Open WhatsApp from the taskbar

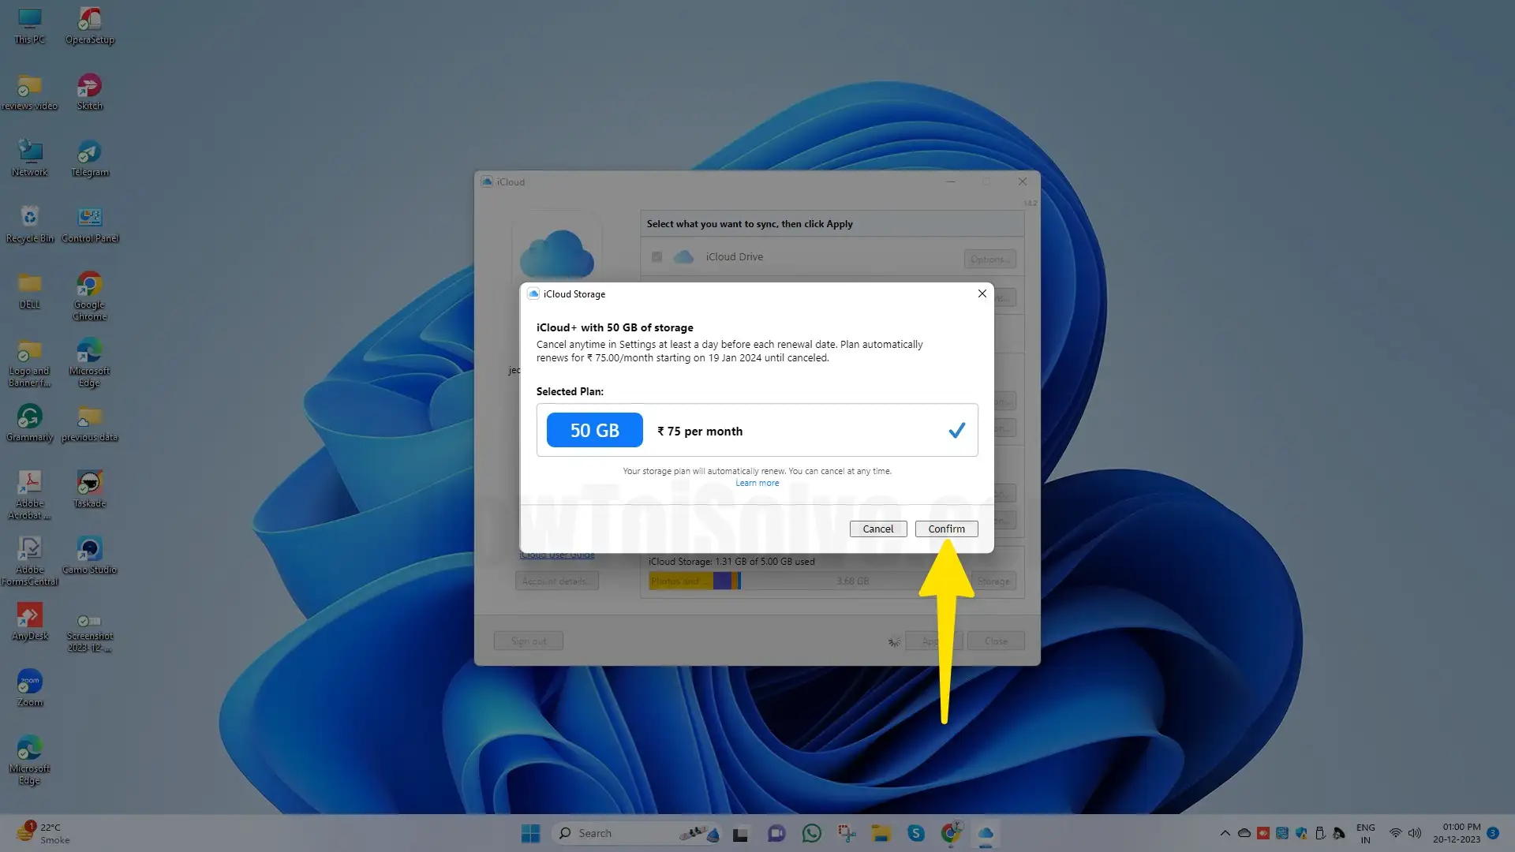pyautogui.click(x=812, y=833)
